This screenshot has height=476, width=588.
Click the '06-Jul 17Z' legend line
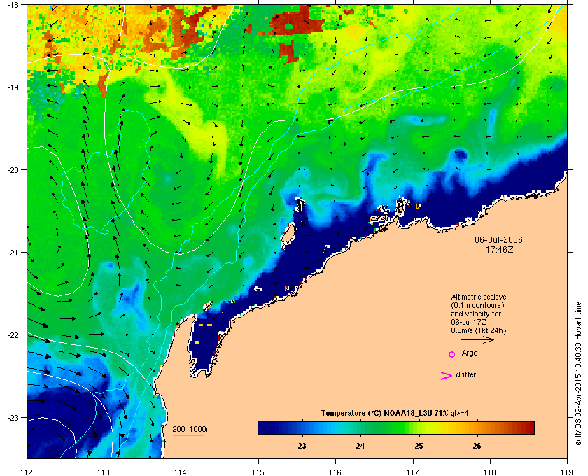(468, 322)
